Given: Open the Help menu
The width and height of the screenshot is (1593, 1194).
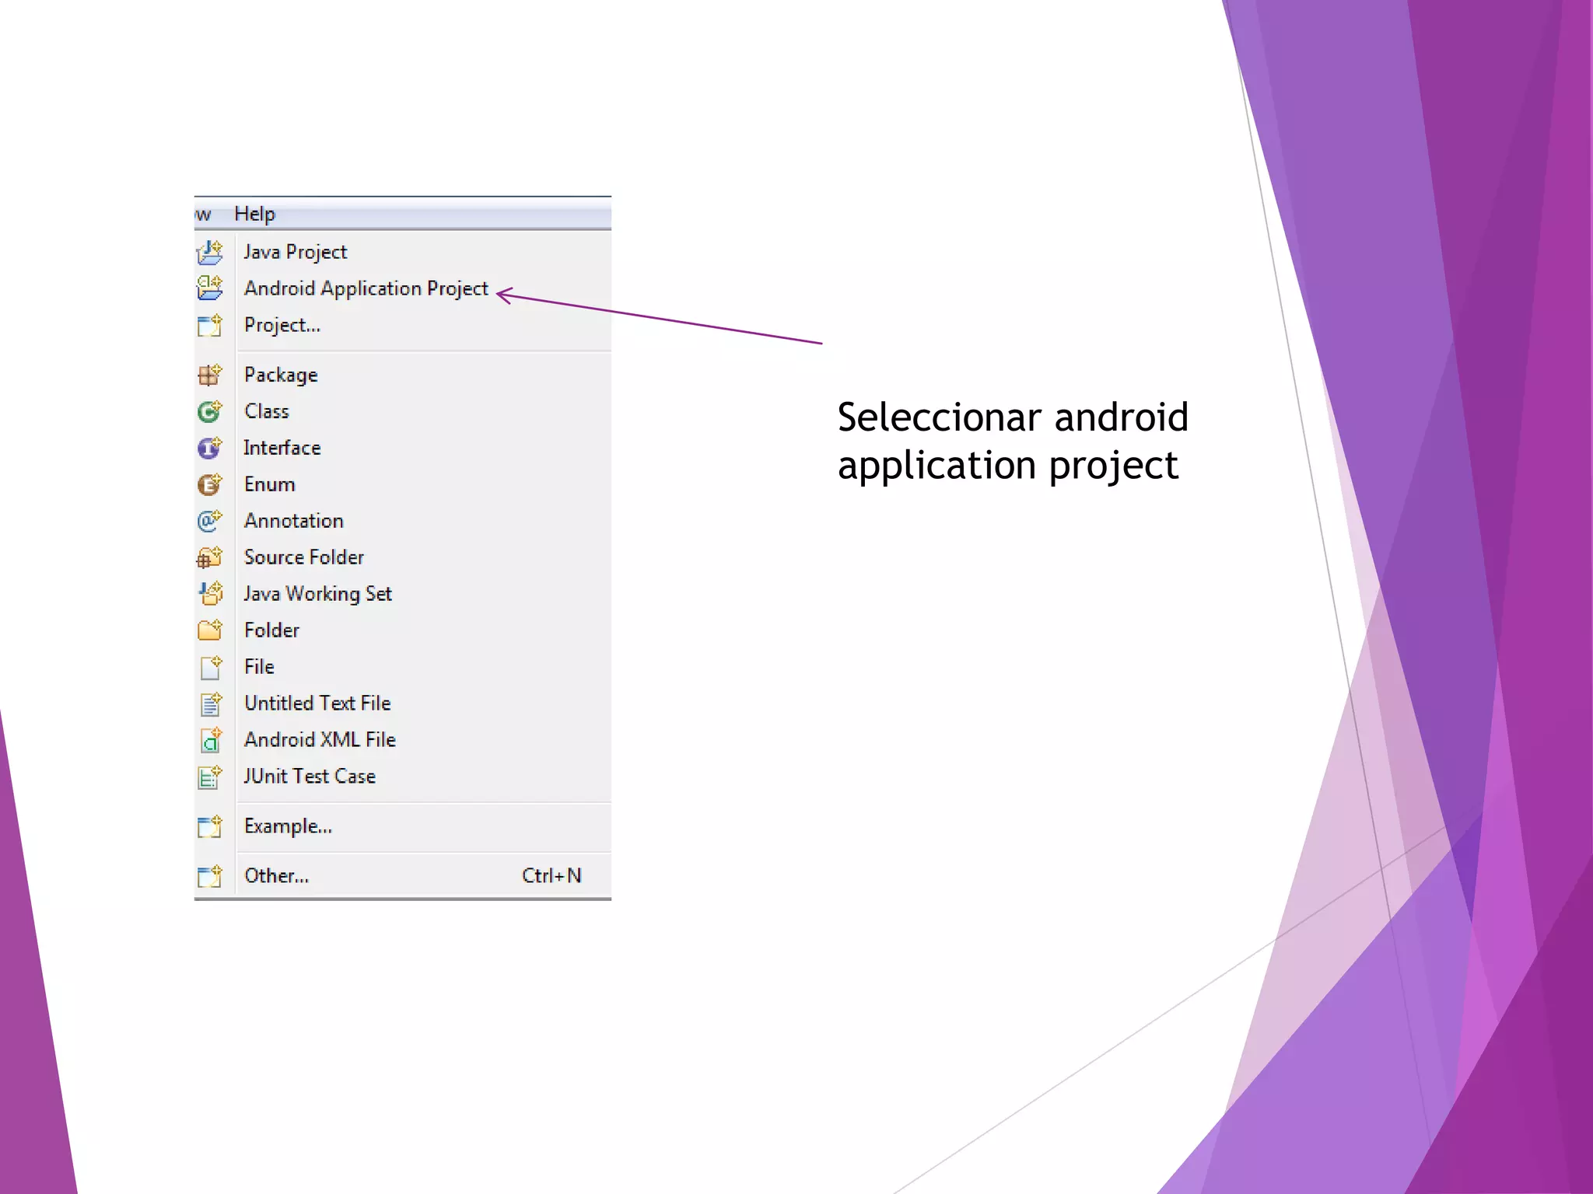Looking at the screenshot, I should point(254,214).
